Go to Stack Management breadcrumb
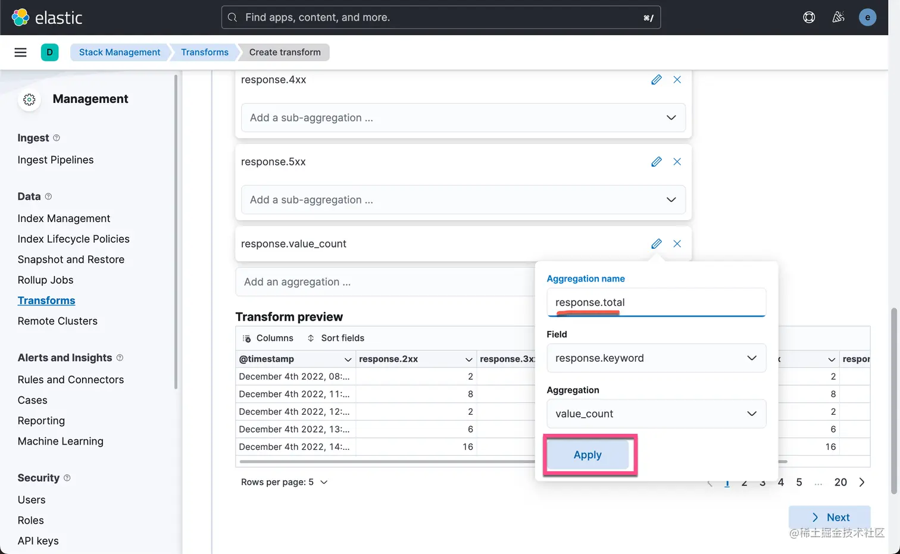Image resolution: width=900 pixels, height=554 pixels. [x=120, y=52]
